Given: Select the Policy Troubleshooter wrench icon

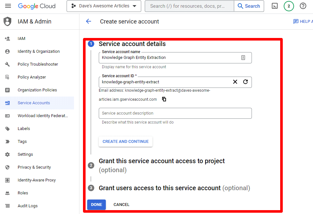Looking at the screenshot, I should (7, 64).
